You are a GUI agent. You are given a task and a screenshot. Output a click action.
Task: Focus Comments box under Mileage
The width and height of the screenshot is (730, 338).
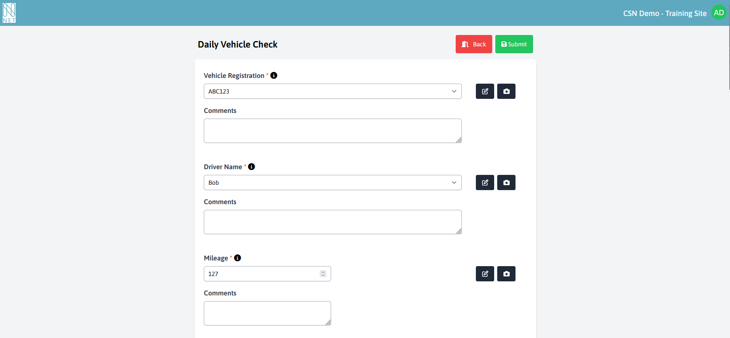click(267, 313)
